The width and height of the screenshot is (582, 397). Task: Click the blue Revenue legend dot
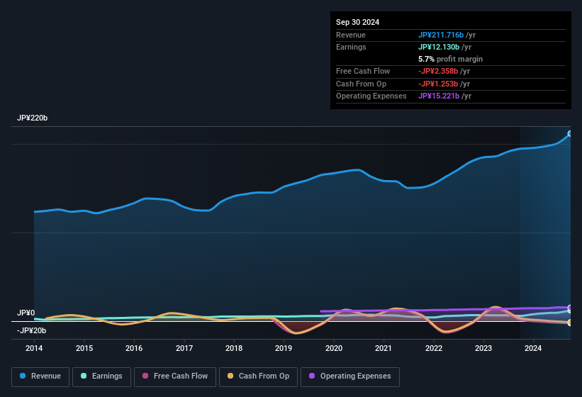[x=23, y=376]
